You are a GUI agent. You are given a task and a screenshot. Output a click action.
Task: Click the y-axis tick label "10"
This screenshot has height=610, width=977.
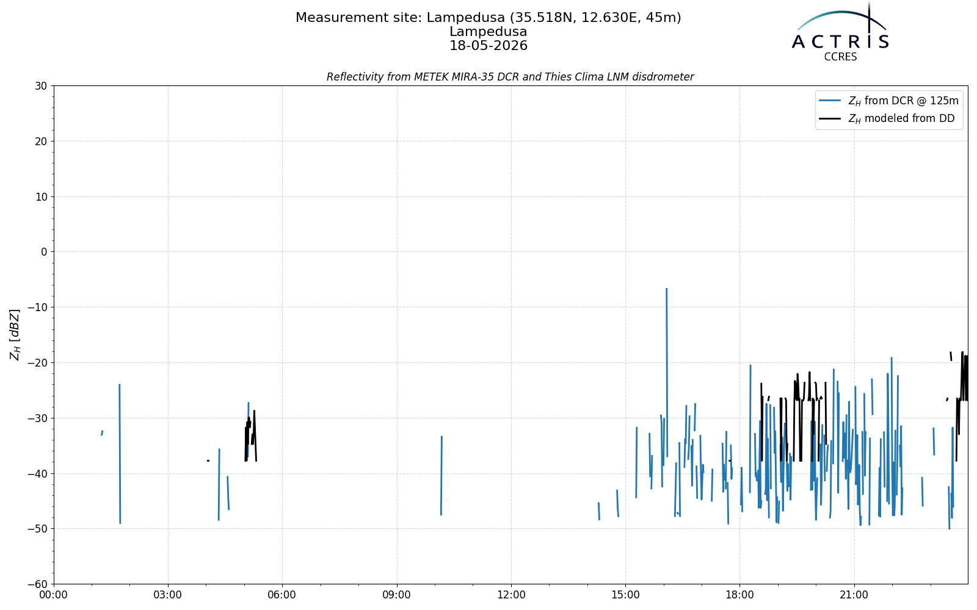point(41,197)
